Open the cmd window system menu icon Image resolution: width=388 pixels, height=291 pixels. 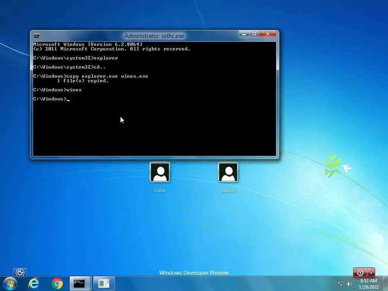36,36
